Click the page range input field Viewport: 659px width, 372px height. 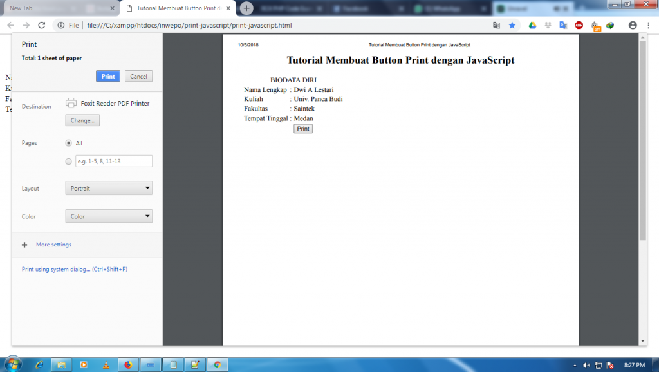(x=114, y=161)
